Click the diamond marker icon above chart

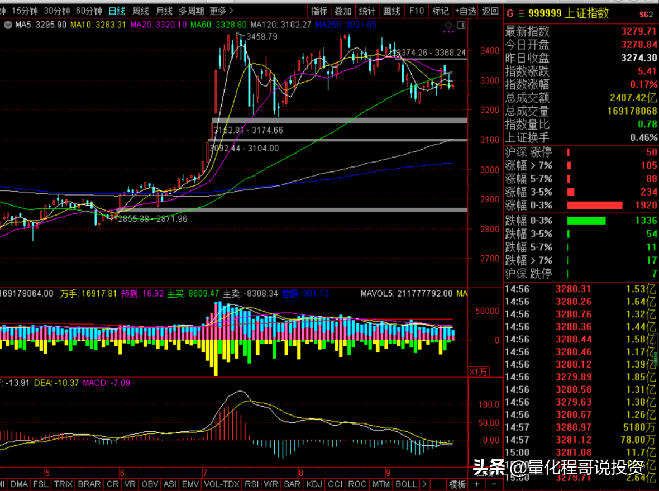pos(448,25)
